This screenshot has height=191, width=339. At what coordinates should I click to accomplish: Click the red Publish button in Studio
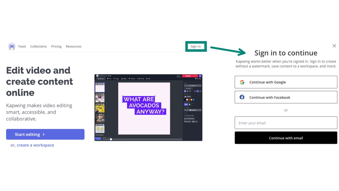pyautogui.click(x=188, y=76)
